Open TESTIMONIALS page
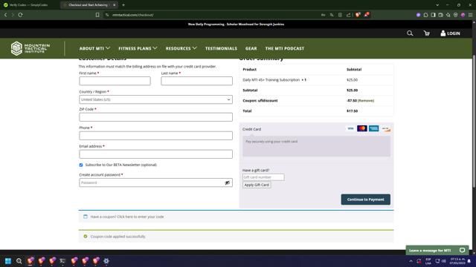 click(x=221, y=48)
